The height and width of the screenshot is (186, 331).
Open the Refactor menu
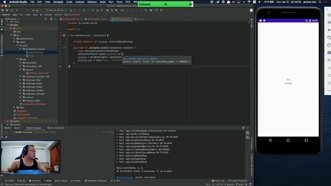click(92, 2)
